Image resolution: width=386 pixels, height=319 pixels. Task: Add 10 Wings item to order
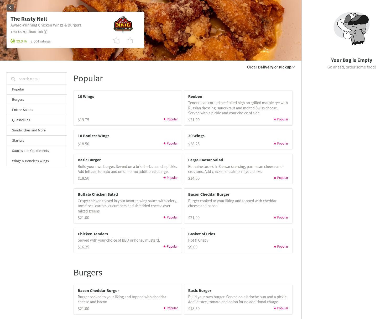click(x=128, y=108)
